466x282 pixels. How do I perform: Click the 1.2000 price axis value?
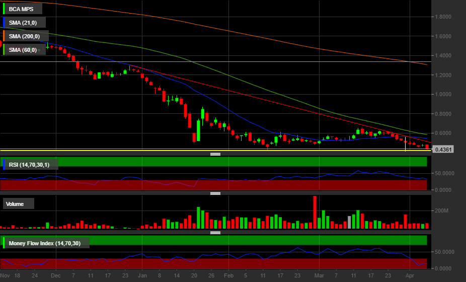443,75
